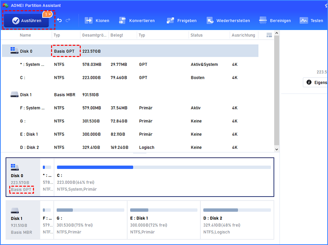Click the 'Booten' status cell
The height and width of the screenshot is (245, 328).
(198, 77)
